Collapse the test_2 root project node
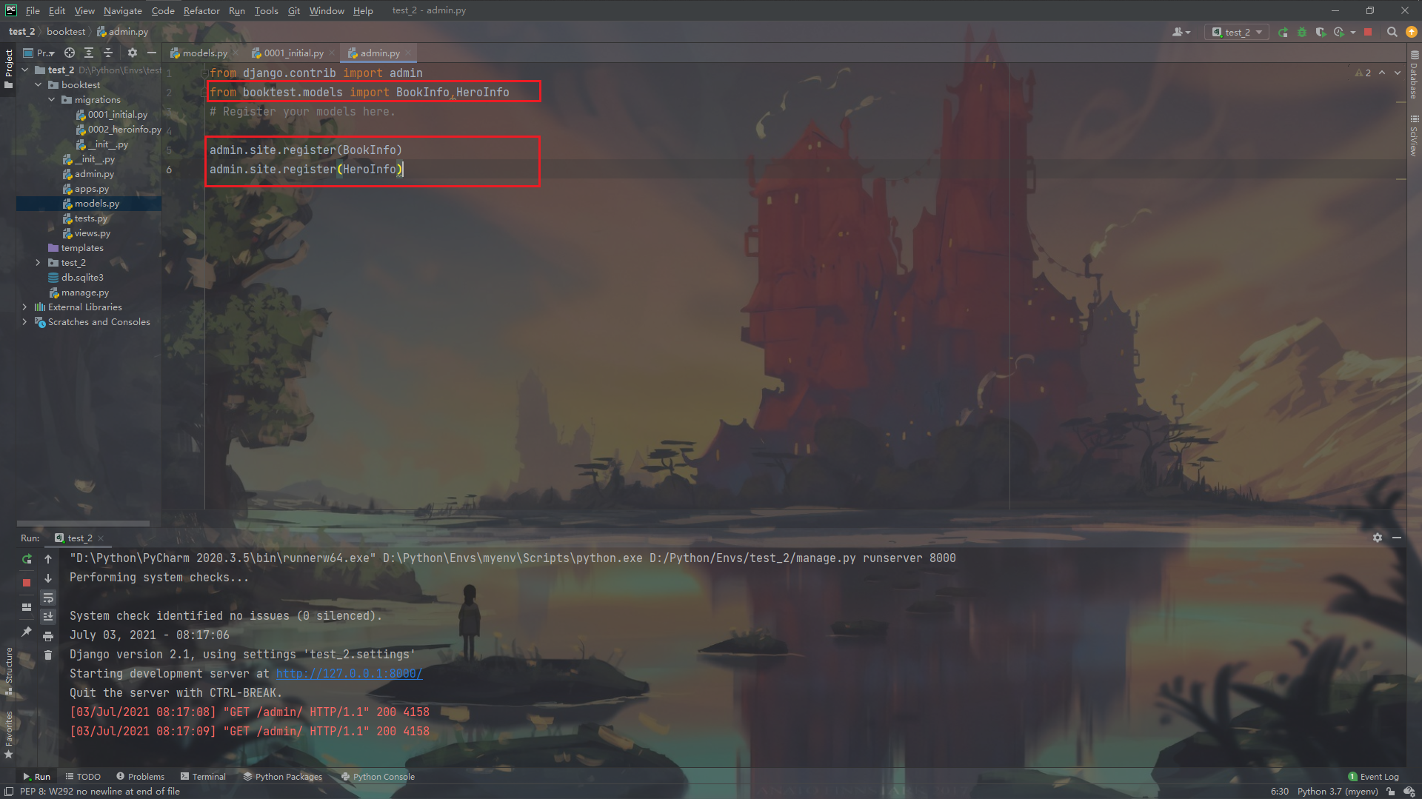 (25, 70)
